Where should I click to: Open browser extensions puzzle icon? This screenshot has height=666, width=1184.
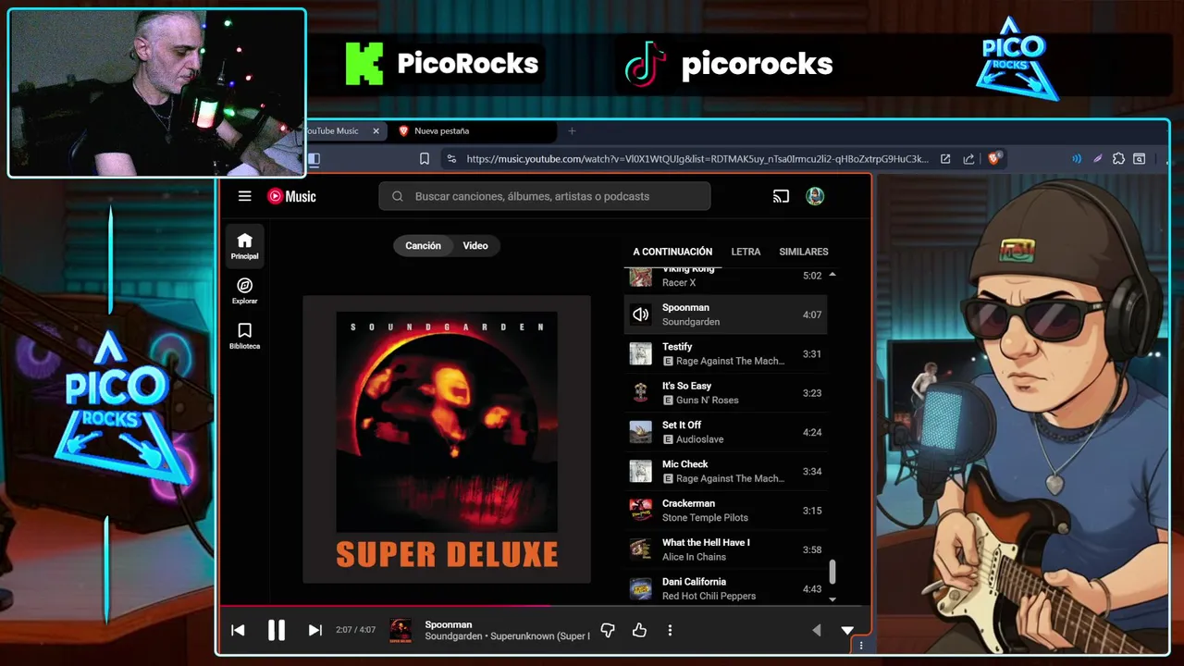pos(1118,159)
